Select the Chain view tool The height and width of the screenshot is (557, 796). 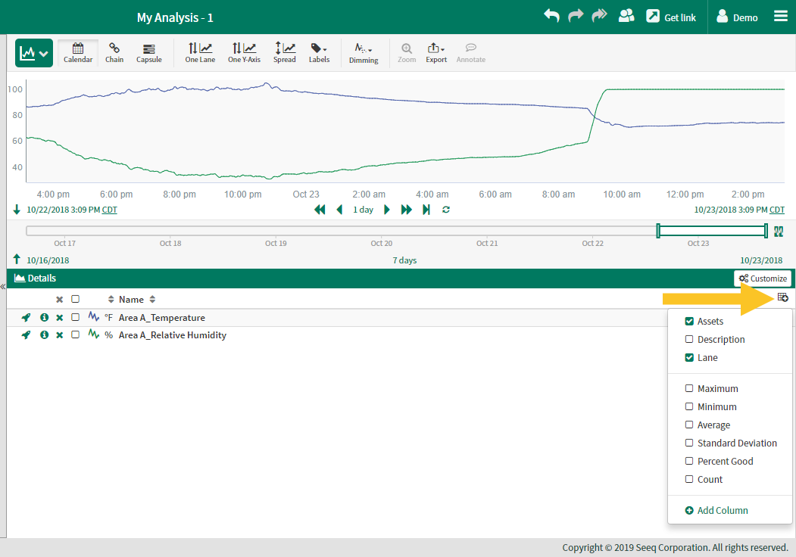(114, 53)
